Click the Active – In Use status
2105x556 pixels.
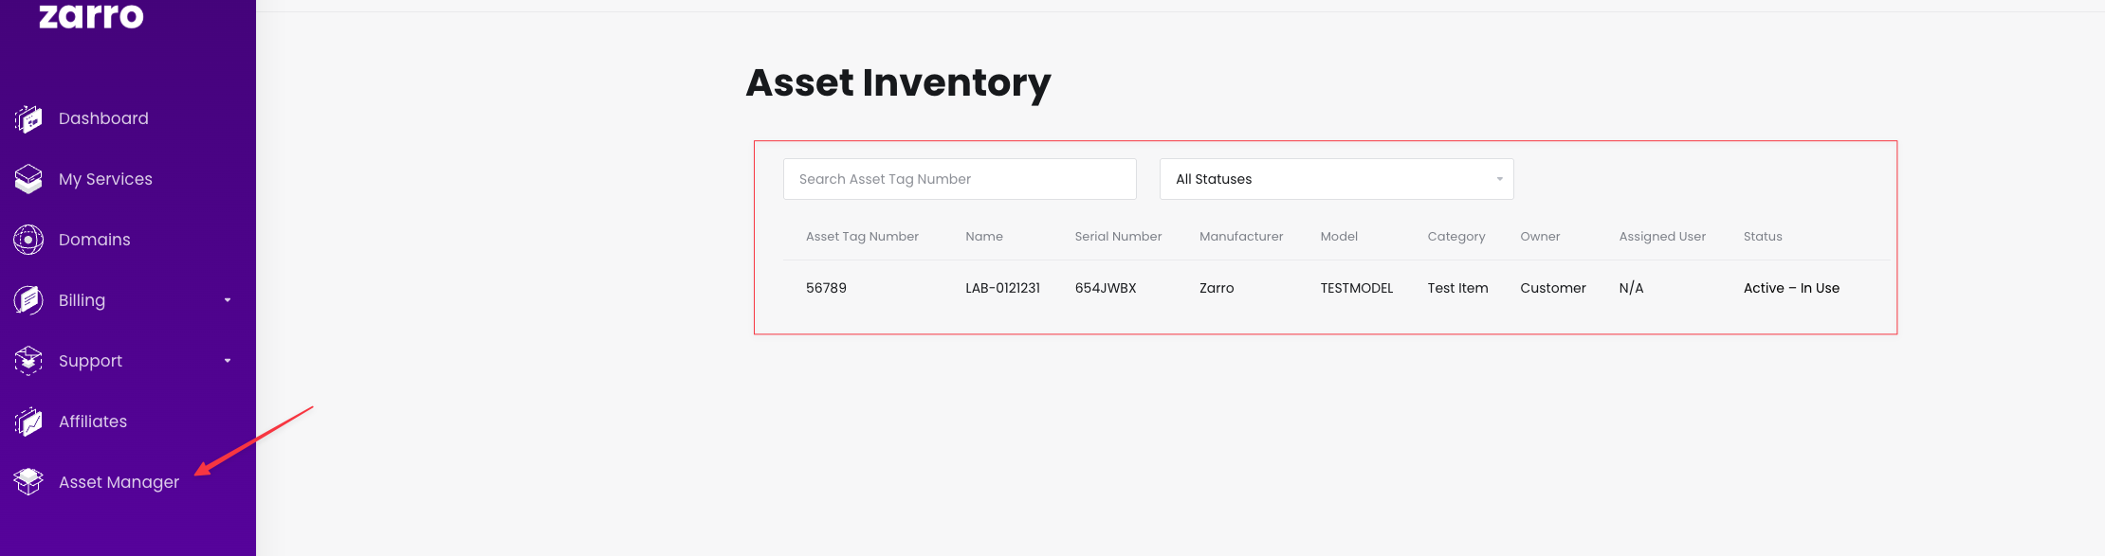click(1791, 288)
